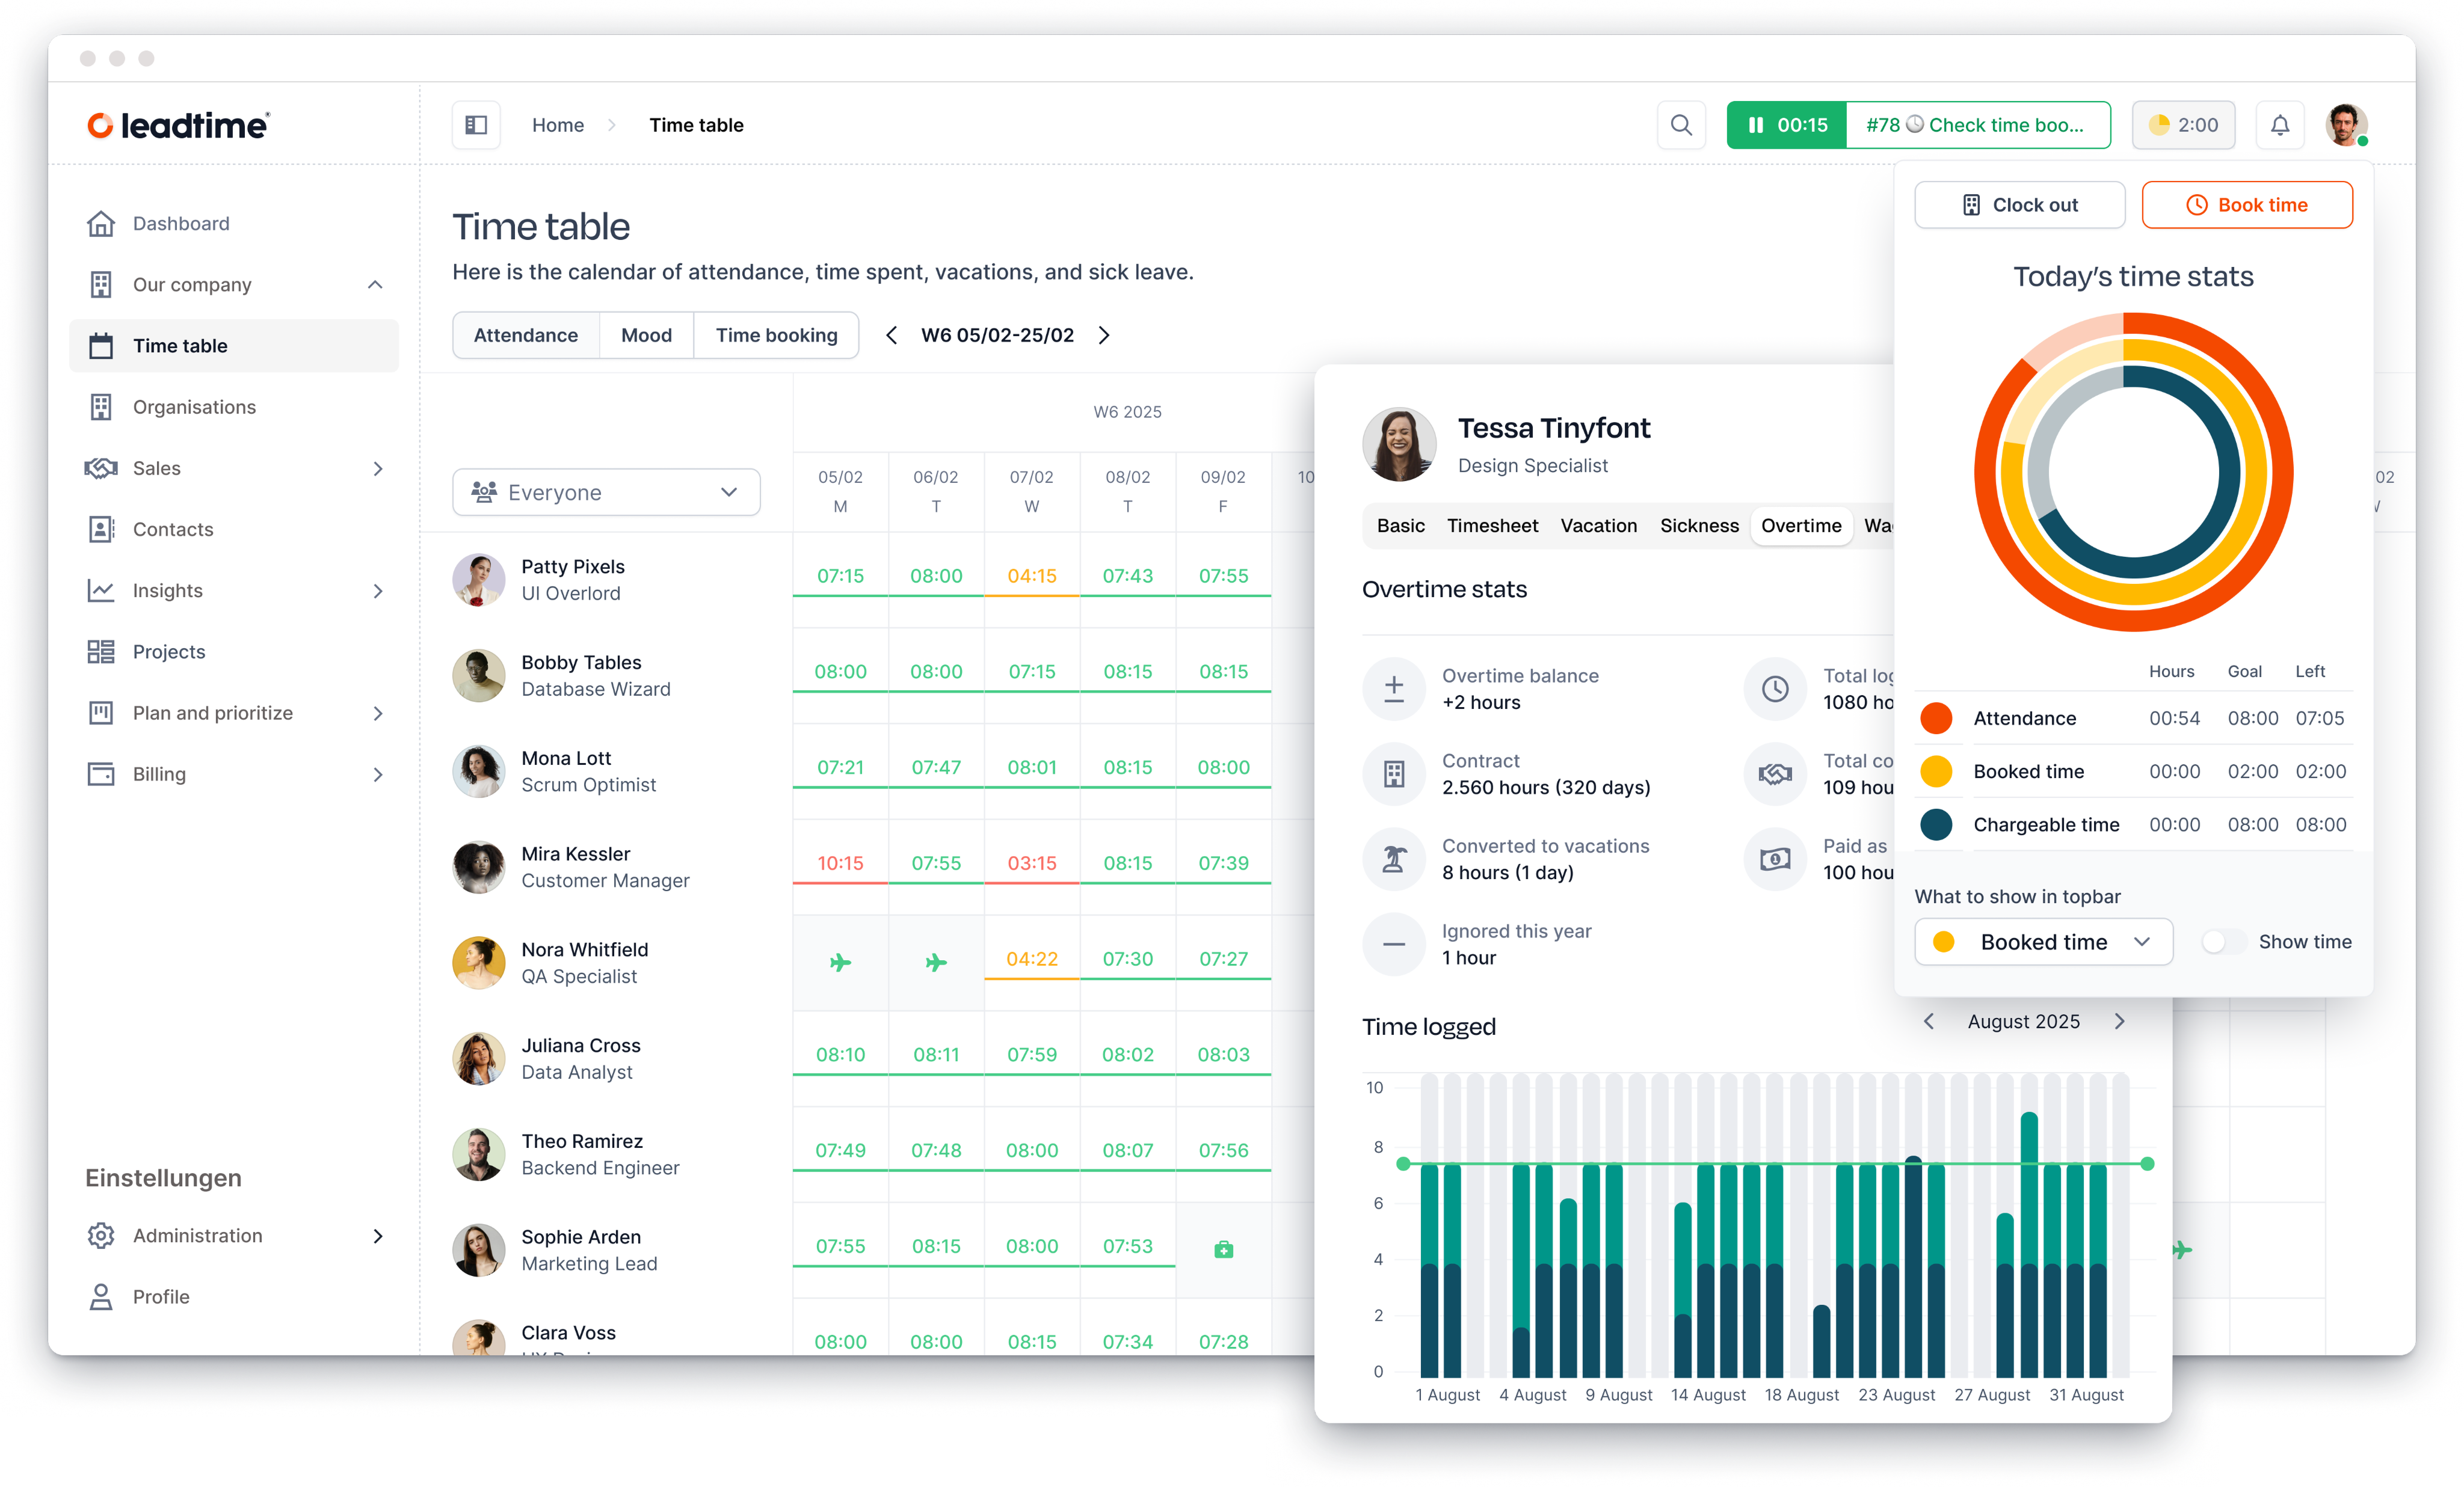
Task: Pause the running 00:15 timer
Action: 1757,124
